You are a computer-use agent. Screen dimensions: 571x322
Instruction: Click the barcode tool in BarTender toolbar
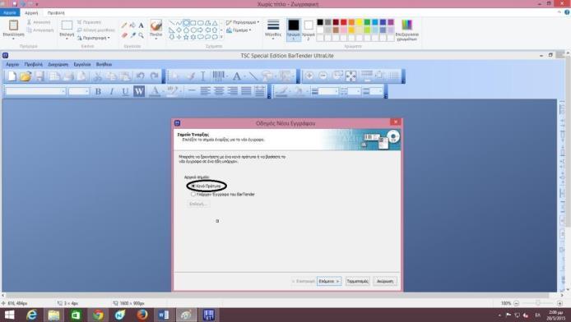[218, 76]
